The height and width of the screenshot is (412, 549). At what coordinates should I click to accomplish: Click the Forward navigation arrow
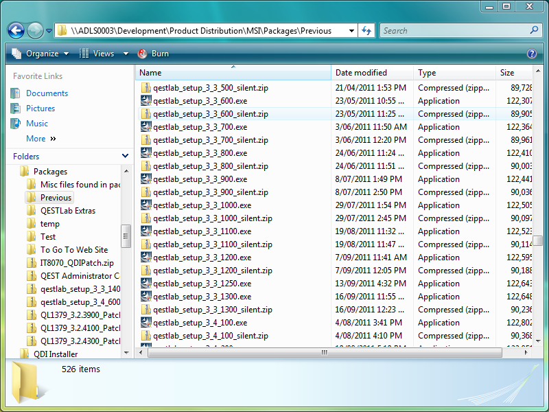coord(34,30)
